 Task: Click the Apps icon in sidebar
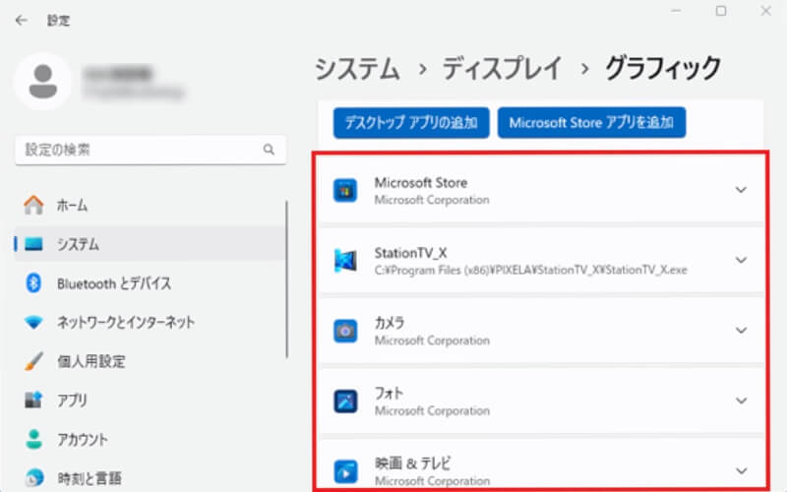click(33, 400)
